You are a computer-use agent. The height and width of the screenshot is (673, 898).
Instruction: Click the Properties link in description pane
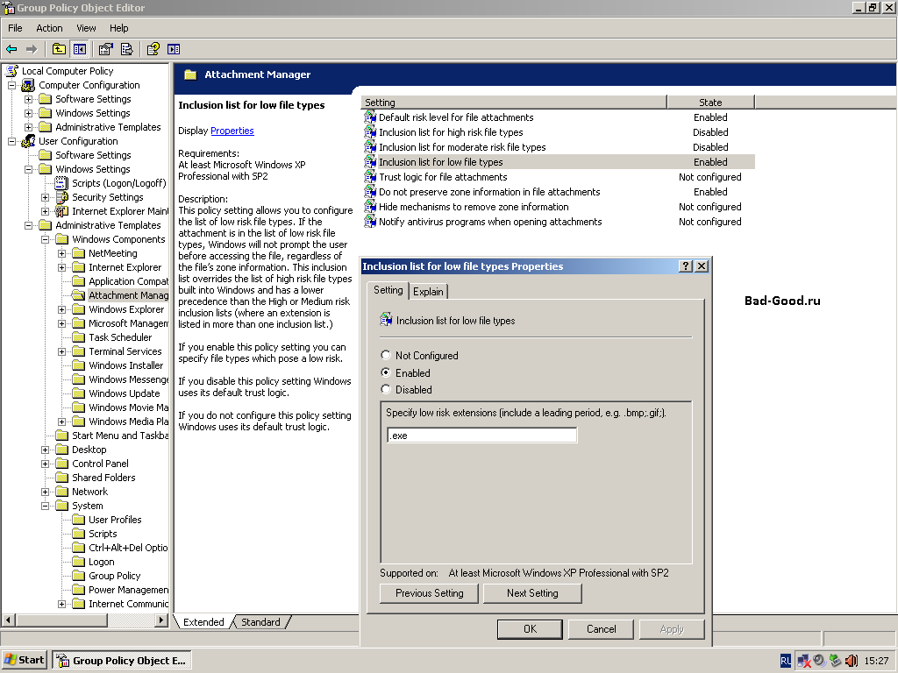click(x=232, y=131)
